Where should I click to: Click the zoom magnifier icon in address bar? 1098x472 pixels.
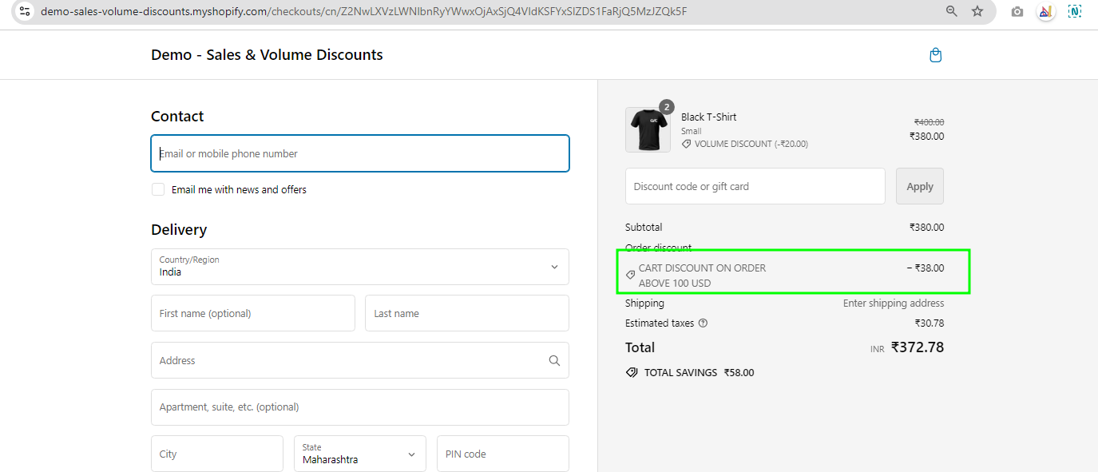(951, 11)
